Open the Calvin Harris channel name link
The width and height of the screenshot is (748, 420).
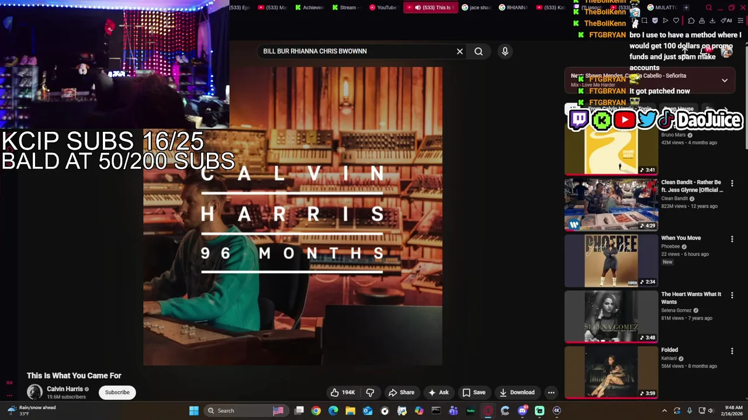point(65,389)
